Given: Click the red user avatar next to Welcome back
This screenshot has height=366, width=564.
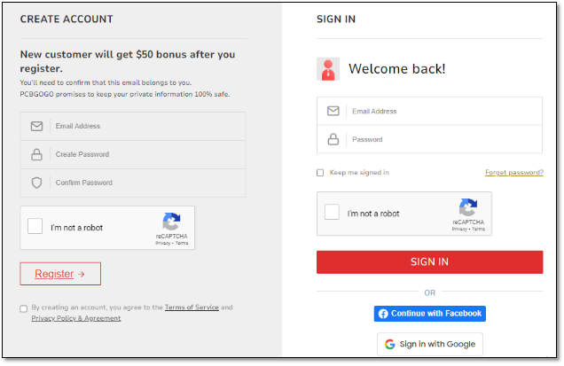Looking at the screenshot, I should (x=328, y=69).
